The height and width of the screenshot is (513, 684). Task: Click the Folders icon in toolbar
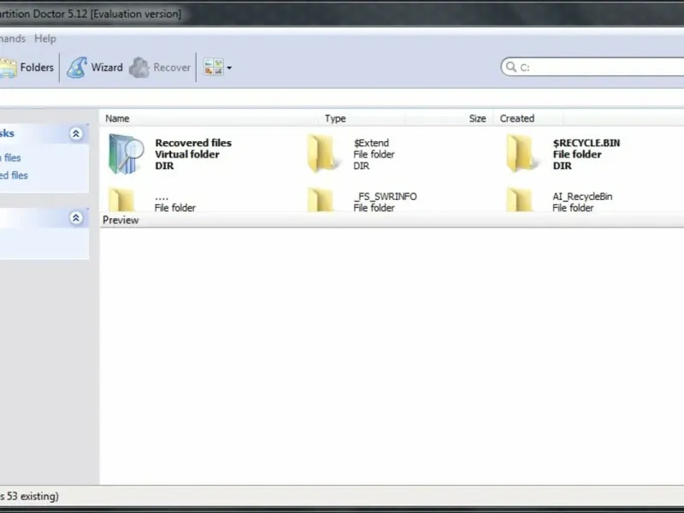[9, 68]
